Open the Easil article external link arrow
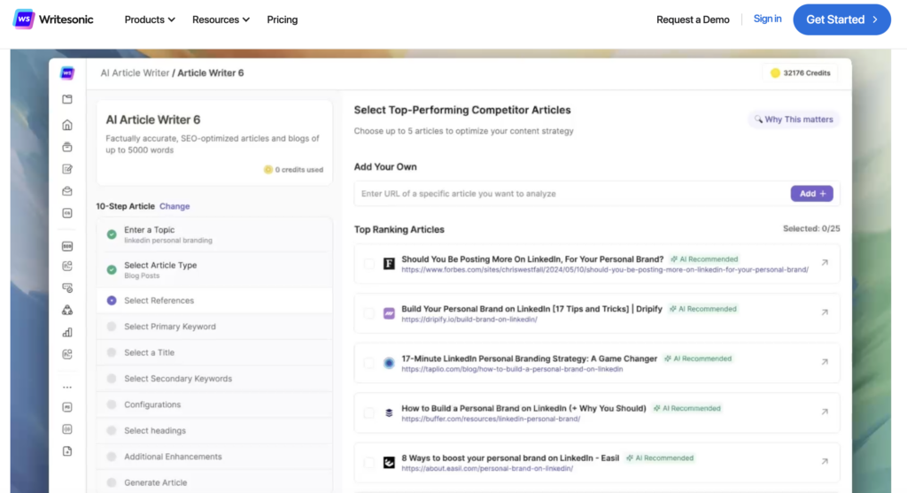The height and width of the screenshot is (493, 907). point(825,462)
